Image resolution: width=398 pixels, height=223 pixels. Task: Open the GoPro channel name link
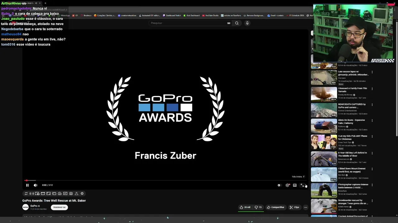[34, 206]
